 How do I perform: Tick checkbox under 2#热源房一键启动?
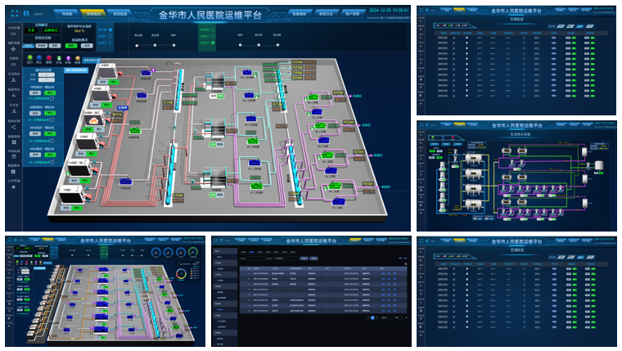click(52, 119)
